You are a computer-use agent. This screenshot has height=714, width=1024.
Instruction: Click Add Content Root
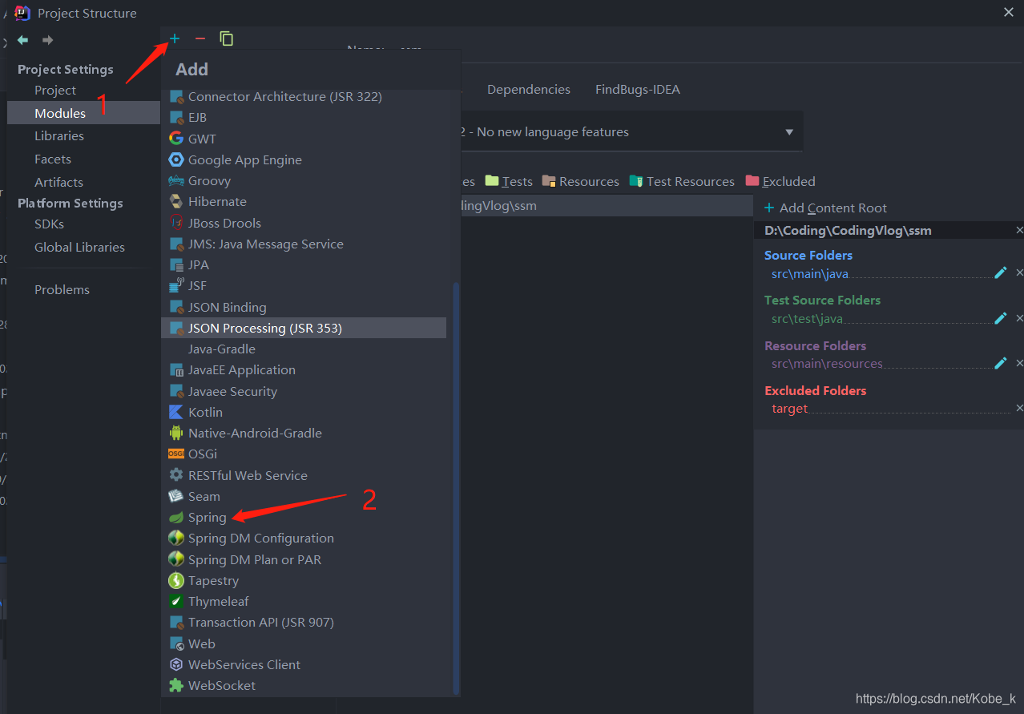[825, 208]
